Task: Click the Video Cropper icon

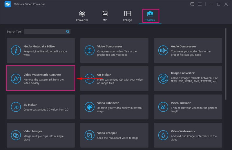Action: pos(90,135)
